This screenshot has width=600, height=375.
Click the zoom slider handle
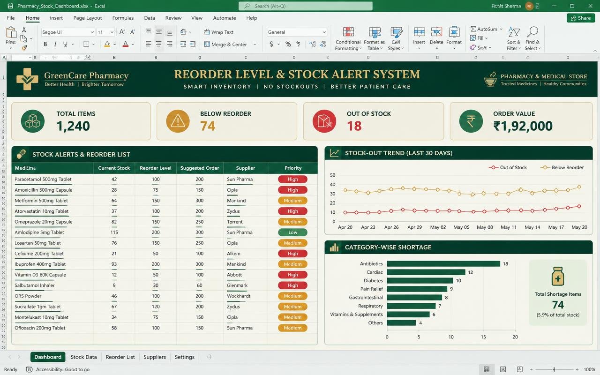point(554,369)
